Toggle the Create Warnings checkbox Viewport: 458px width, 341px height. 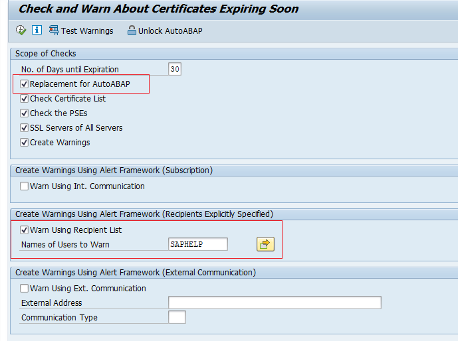click(x=25, y=143)
